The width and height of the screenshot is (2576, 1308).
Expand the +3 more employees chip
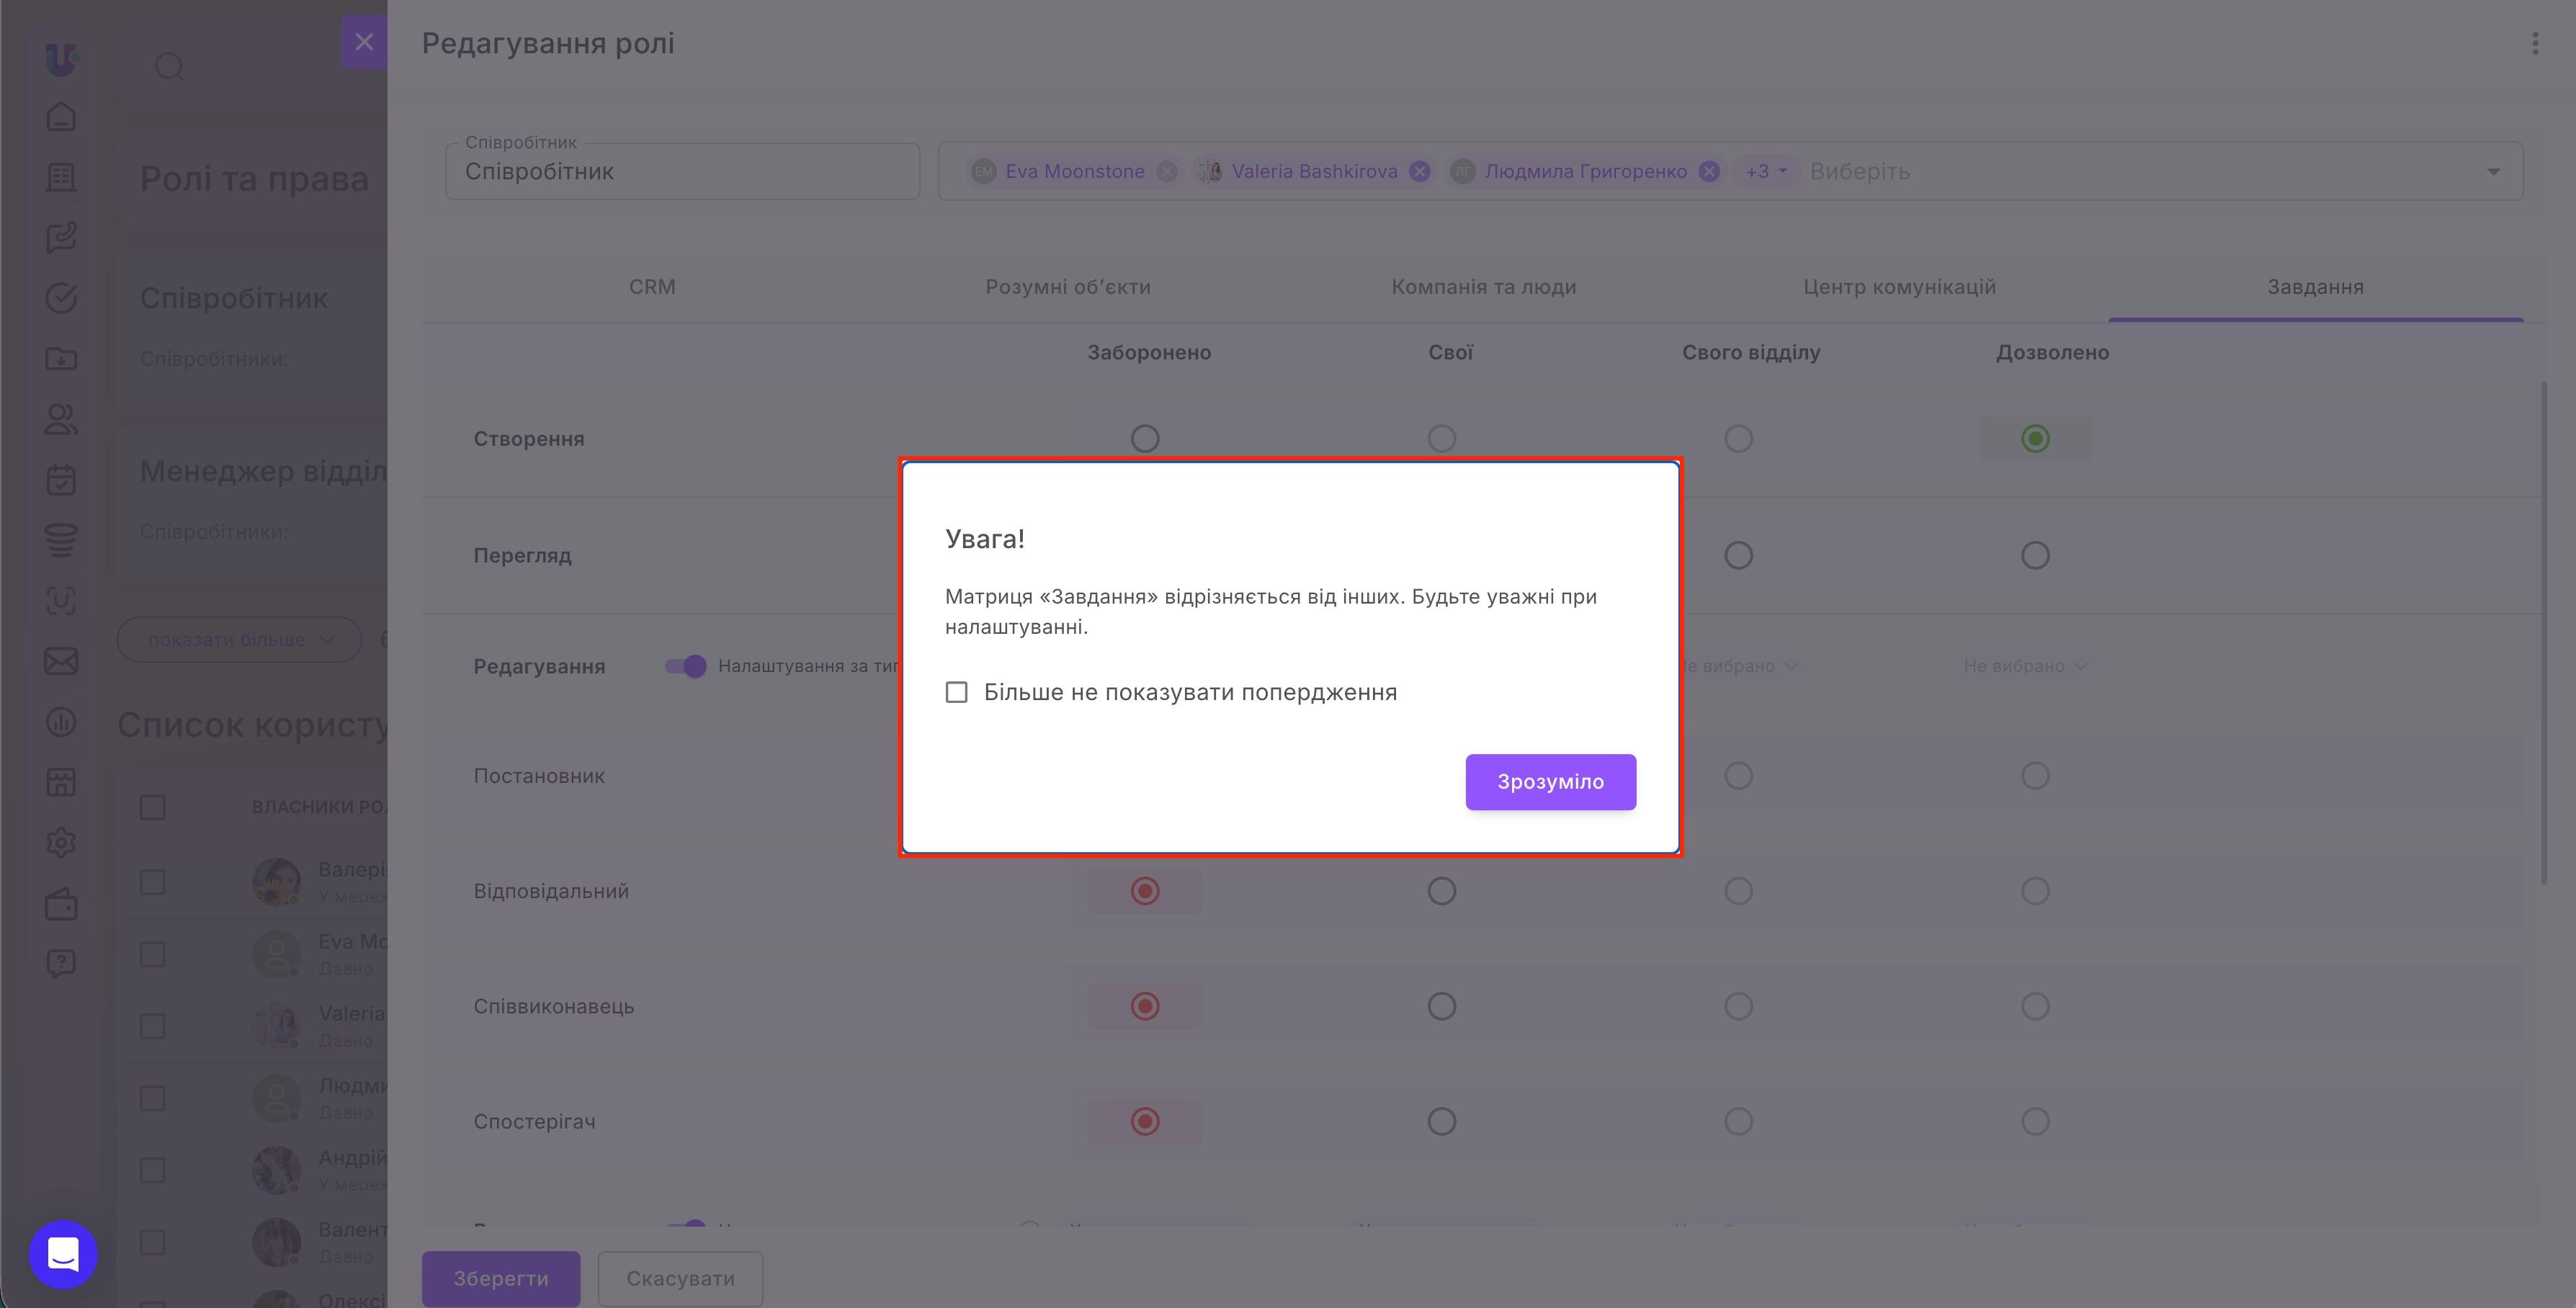coord(1765,172)
